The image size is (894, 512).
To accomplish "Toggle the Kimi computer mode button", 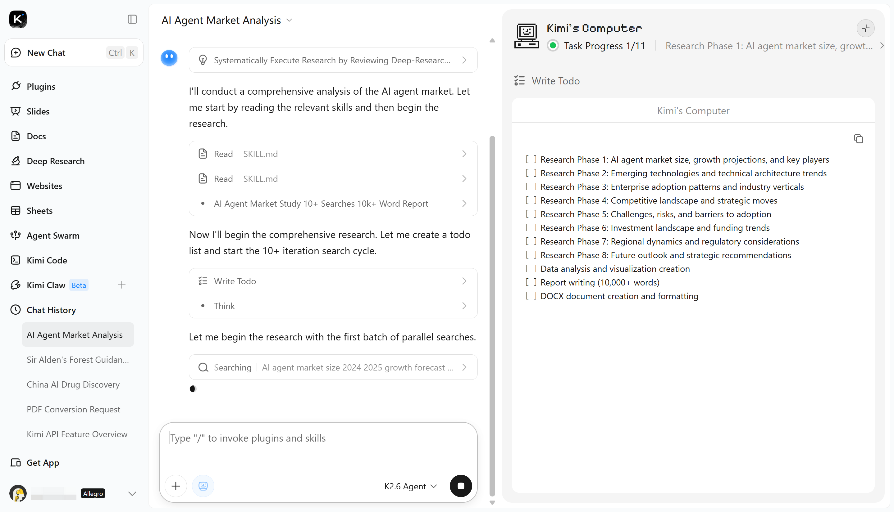I will pos(203,486).
